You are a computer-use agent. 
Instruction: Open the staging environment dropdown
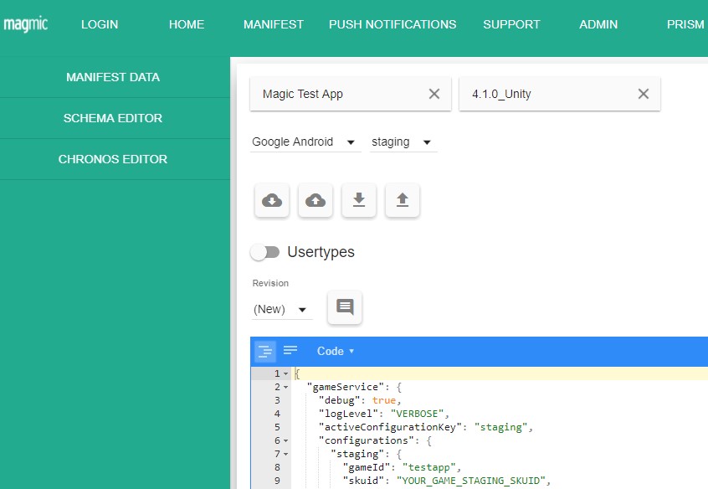coord(403,142)
